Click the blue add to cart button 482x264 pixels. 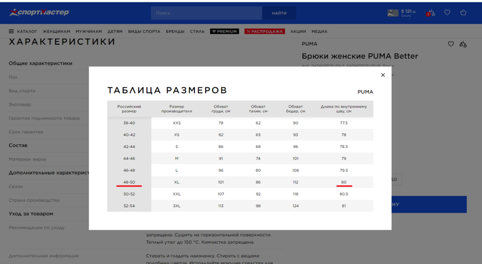pos(429,204)
